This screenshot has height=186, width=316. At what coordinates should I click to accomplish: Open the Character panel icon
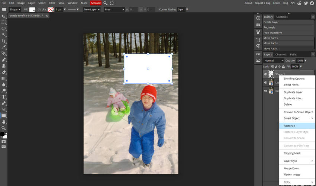[258, 40]
